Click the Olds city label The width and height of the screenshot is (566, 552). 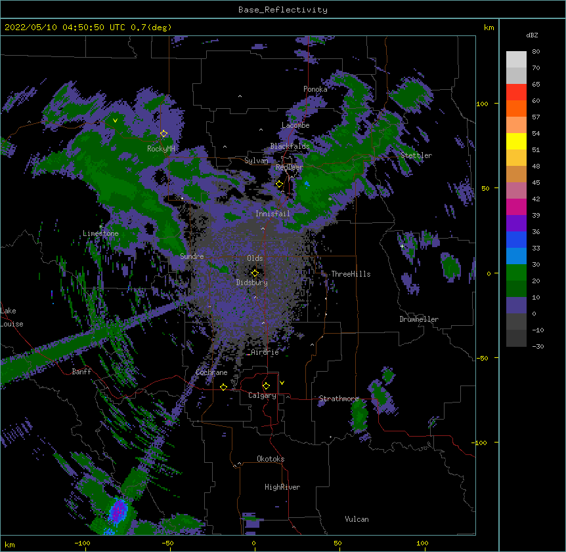[255, 258]
